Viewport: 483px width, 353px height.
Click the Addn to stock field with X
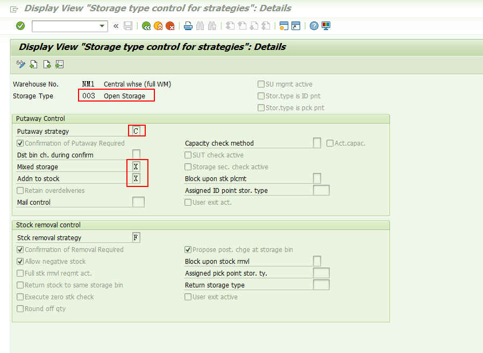136,178
